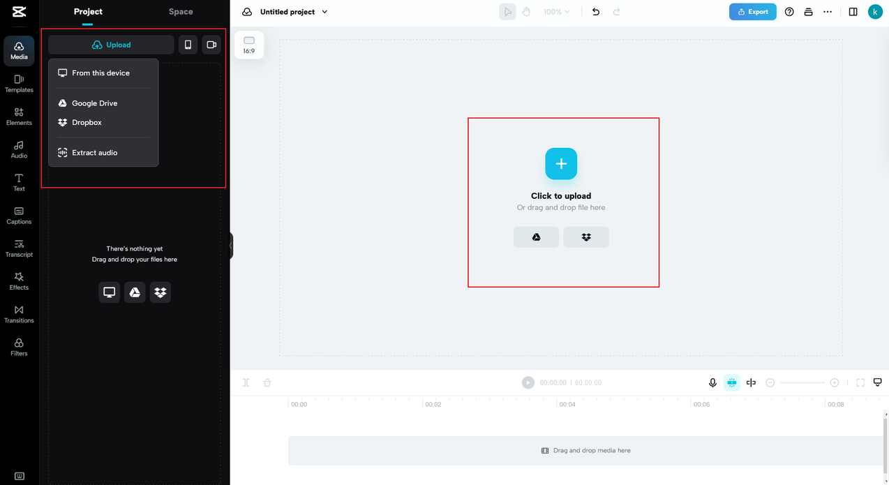
Task: Switch to the Space tab
Action: 181,12
